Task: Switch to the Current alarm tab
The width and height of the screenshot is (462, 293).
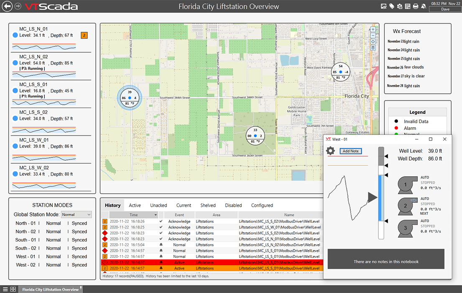Action: point(184,206)
